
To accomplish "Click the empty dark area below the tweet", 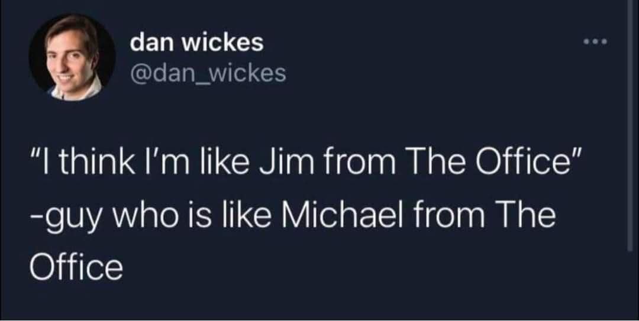I will pos(318,301).
